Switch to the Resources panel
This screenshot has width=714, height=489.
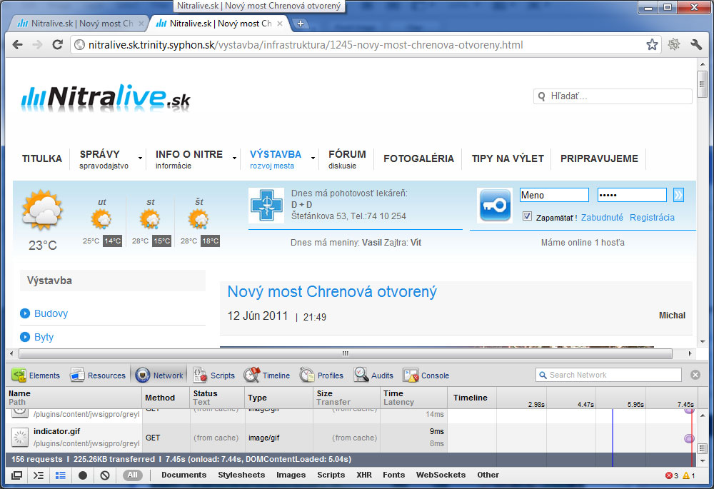point(98,375)
